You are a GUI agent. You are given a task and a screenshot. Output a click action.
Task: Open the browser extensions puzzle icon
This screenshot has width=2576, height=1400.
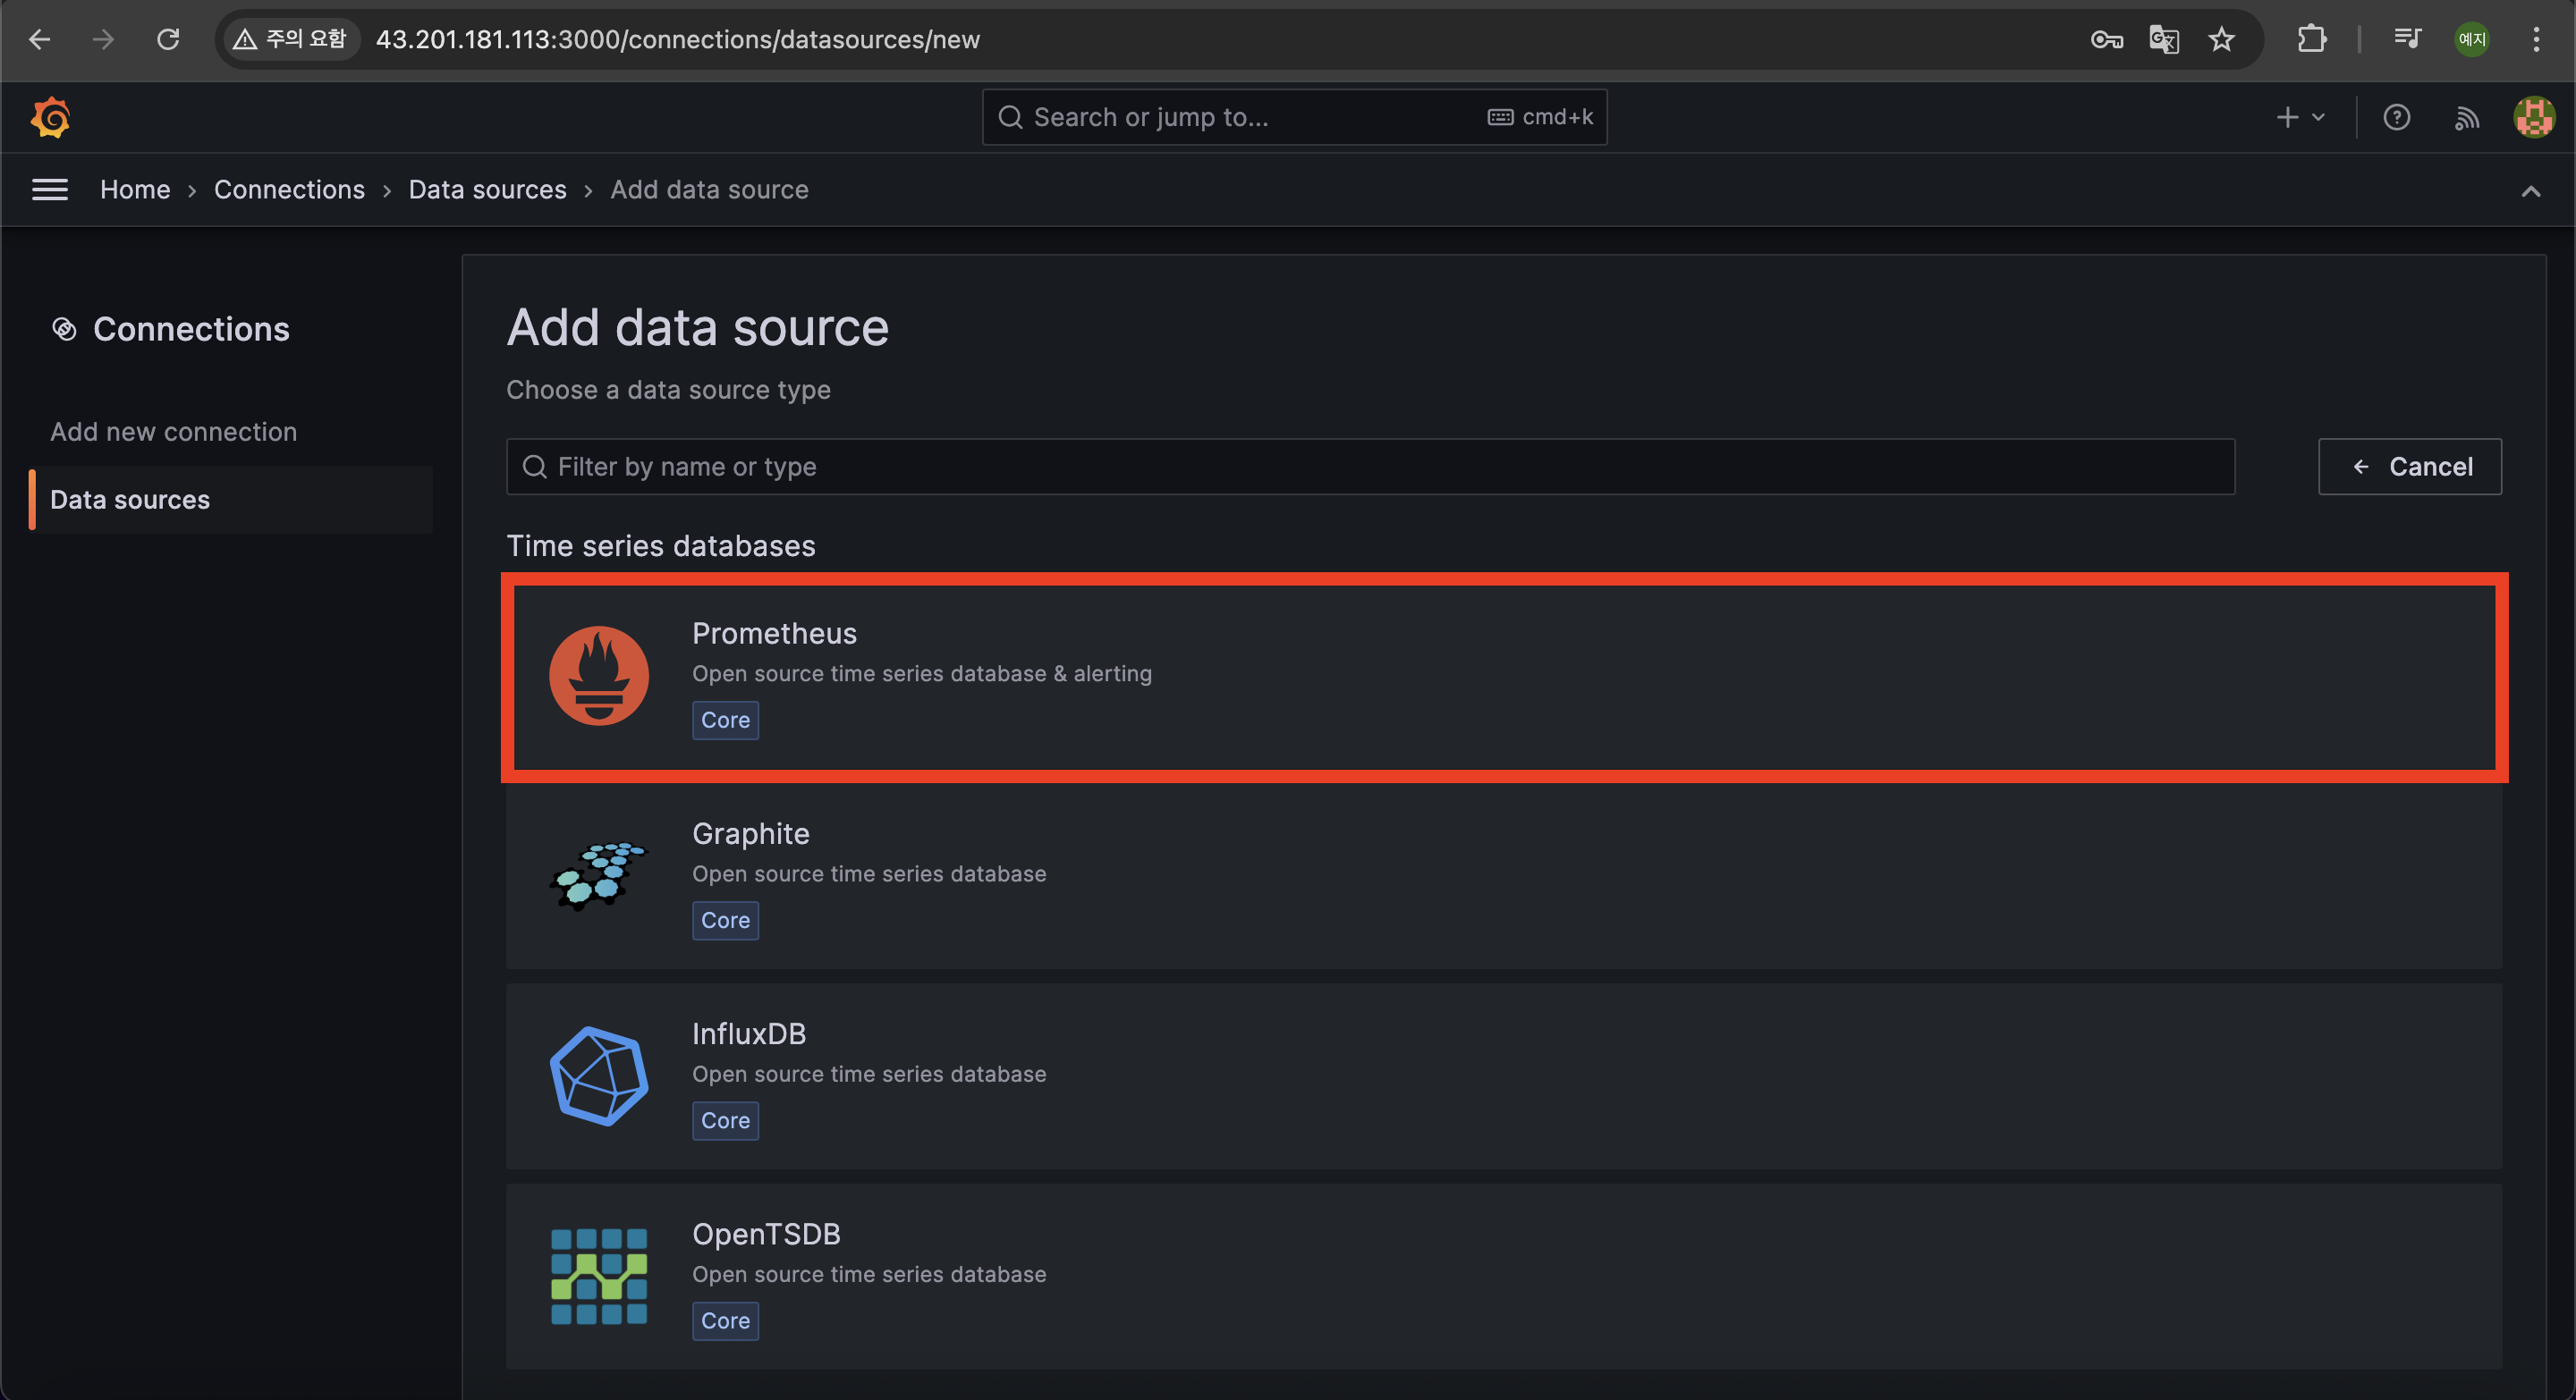point(2311,40)
